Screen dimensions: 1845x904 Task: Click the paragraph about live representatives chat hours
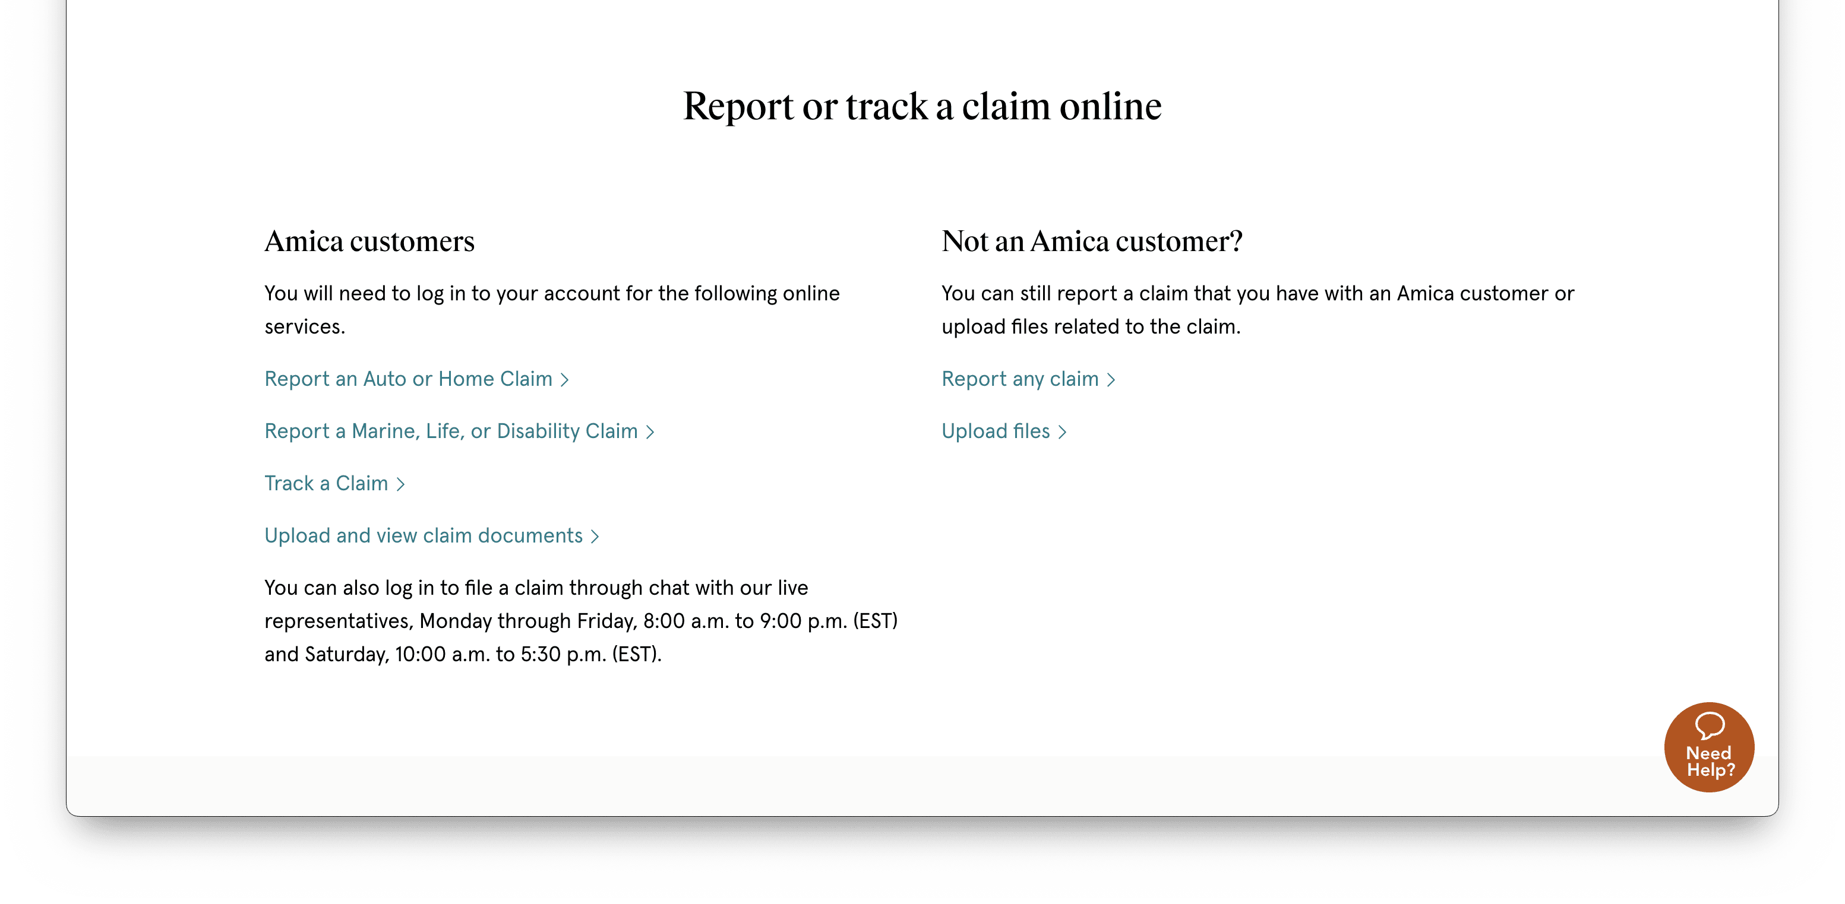pos(581,620)
